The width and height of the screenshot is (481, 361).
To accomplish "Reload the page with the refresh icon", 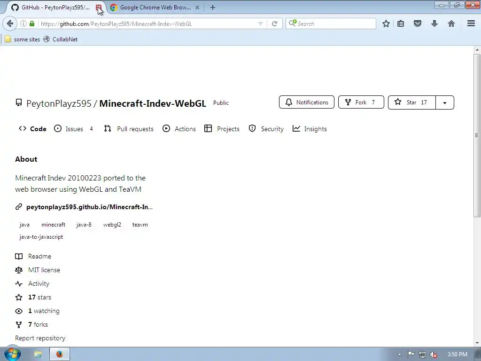I will (x=274, y=24).
